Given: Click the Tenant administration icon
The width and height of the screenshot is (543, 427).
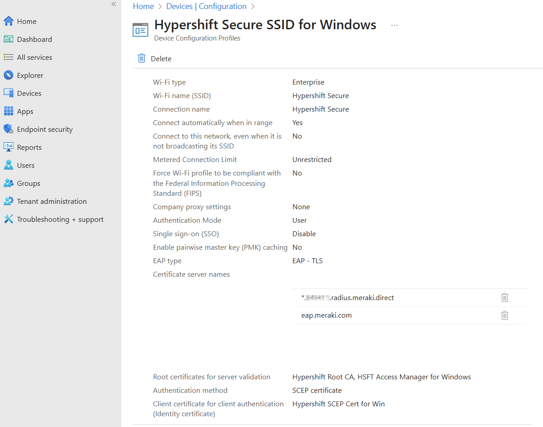Looking at the screenshot, I should pyautogui.click(x=9, y=201).
